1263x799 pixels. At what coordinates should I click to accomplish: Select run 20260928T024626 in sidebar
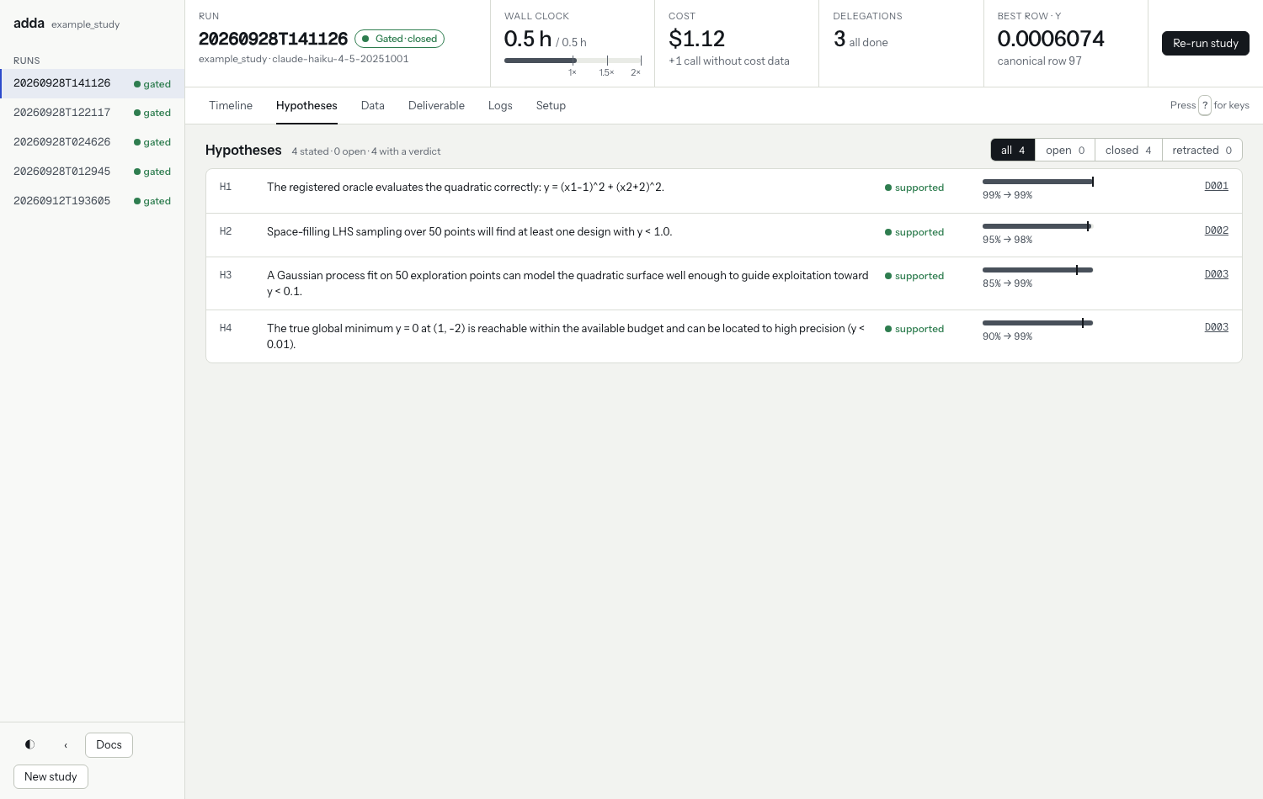(92, 142)
